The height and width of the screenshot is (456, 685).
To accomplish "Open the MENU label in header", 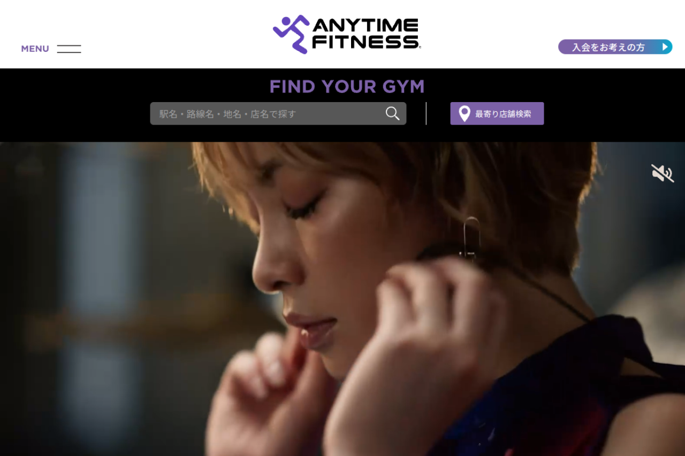I will click(x=35, y=49).
